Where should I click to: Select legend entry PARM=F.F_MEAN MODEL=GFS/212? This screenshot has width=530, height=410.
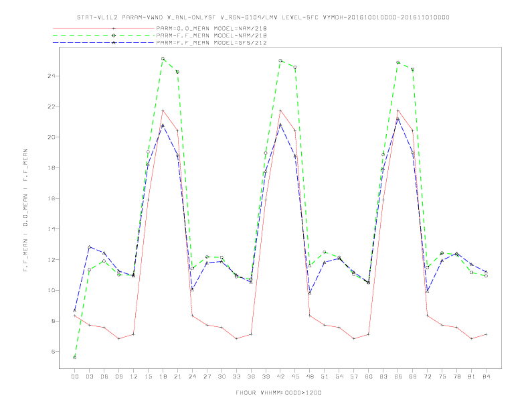click(211, 43)
